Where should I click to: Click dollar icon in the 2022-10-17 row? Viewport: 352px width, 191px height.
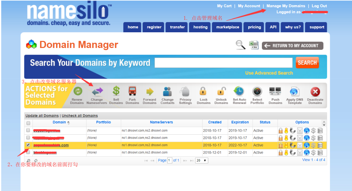click(313, 145)
